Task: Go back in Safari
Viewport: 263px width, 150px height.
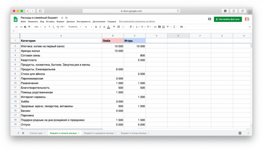Action: [x=28, y=11]
